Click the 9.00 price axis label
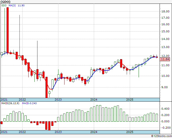Image resolution: width=172 pixels, height=138 pixels. (165, 87)
